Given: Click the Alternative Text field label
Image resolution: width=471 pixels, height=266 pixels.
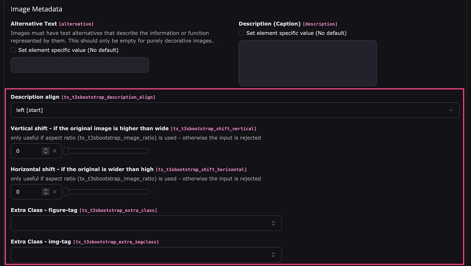Looking at the screenshot, I should coord(34,24).
